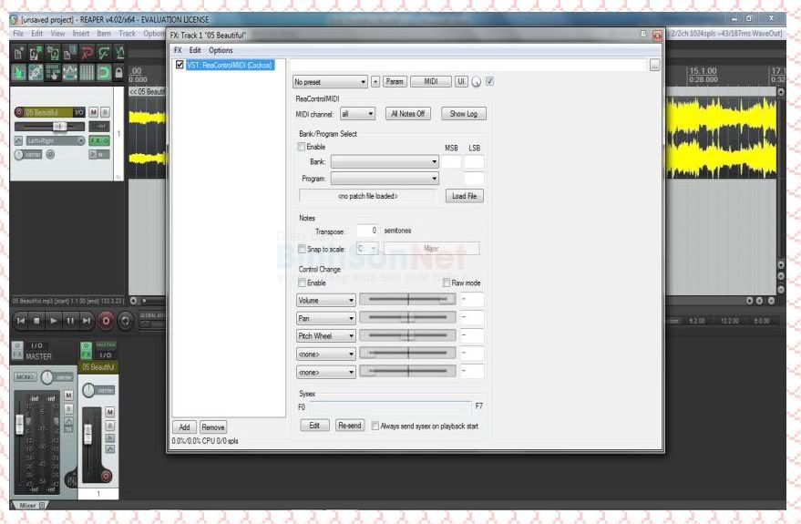Toggle the repeat loop transport button

coord(126,321)
